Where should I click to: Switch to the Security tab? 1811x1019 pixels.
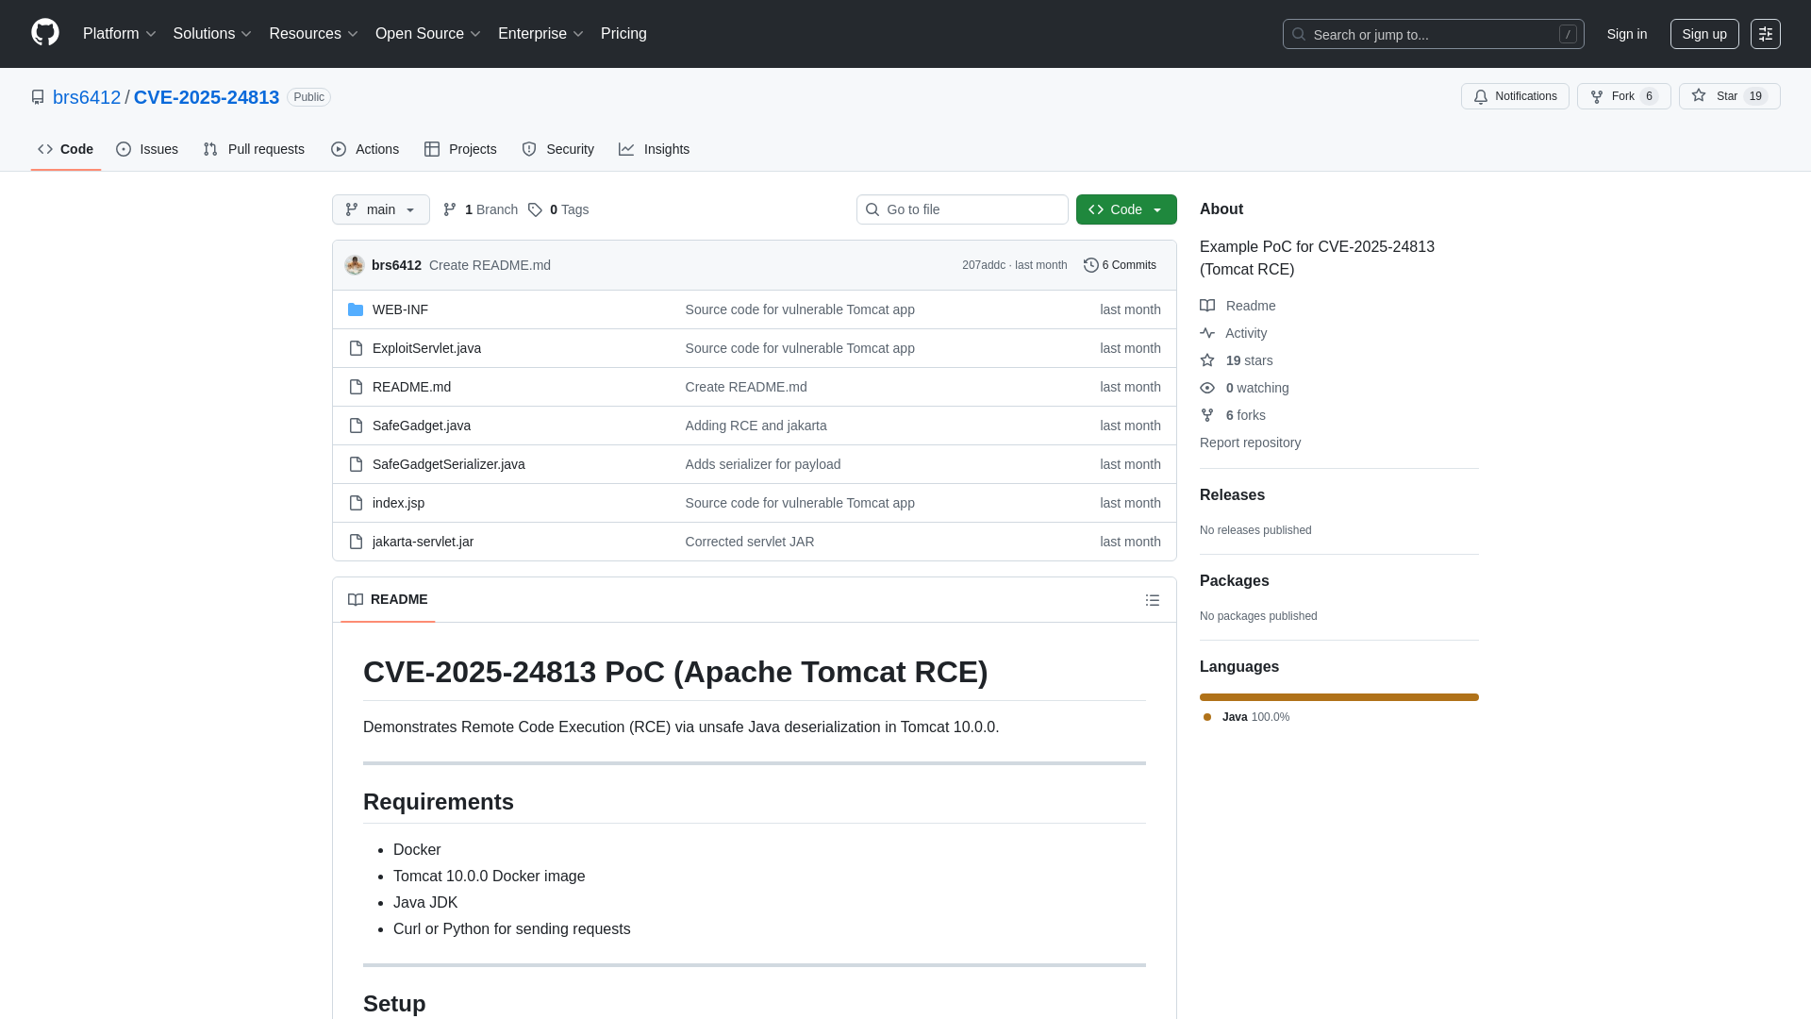[x=557, y=149]
